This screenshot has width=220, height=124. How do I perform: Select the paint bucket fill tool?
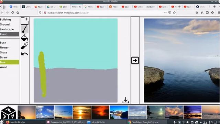(x=24, y=38)
